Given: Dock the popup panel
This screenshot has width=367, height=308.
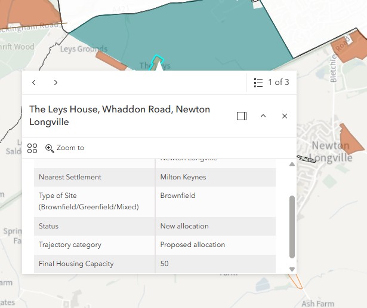Looking at the screenshot, I should click(x=242, y=116).
